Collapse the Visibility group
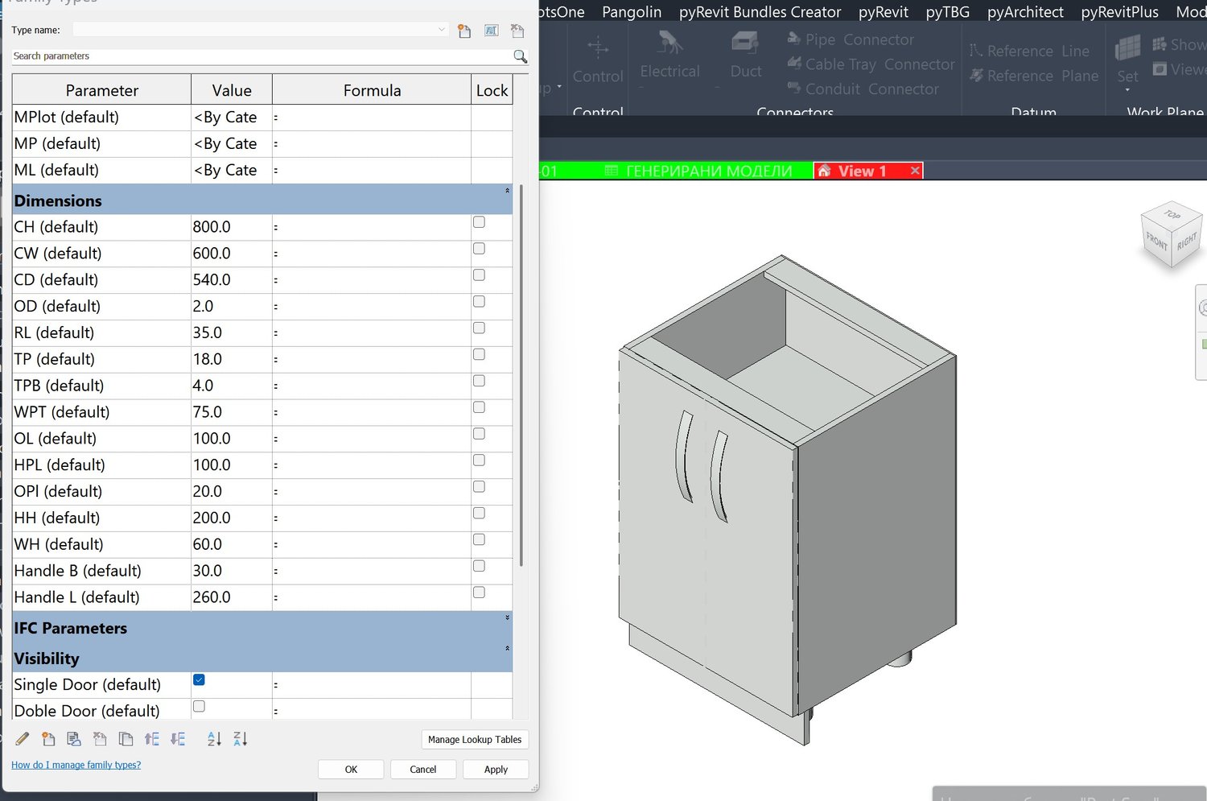 (507, 649)
